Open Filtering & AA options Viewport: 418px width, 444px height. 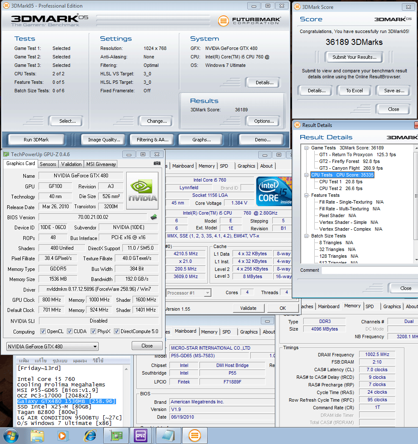tap(152, 140)
